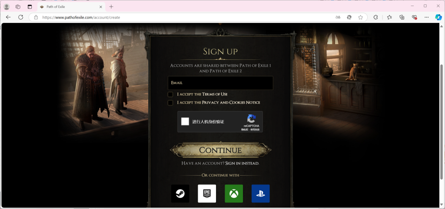Open the tab actions menu icon
This screenshot has width=445, height=209.
(x=30, y=7)
